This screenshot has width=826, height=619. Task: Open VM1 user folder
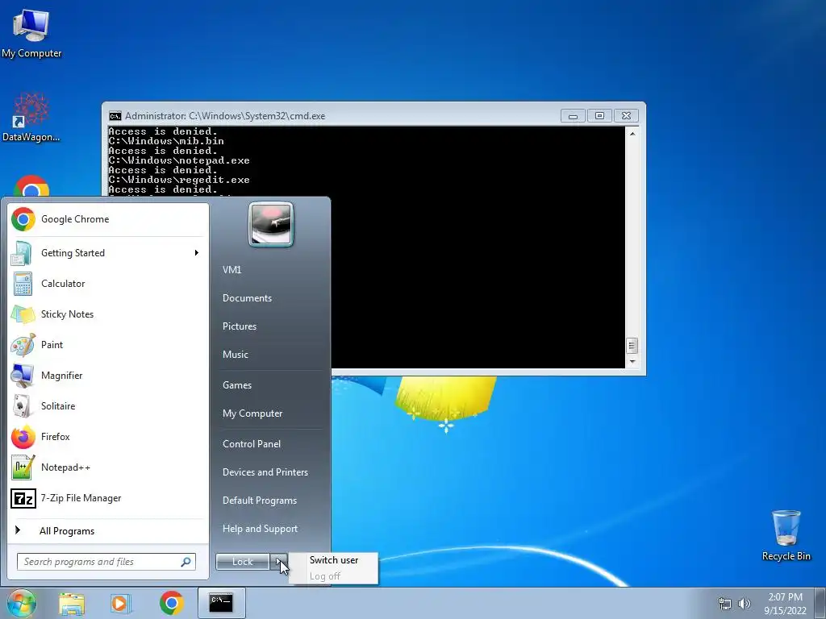[232, 269]
